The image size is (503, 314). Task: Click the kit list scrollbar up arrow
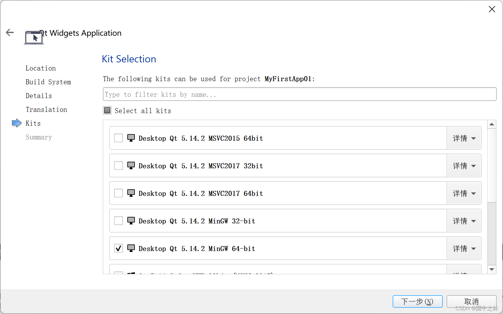click(x=492, y=124)
